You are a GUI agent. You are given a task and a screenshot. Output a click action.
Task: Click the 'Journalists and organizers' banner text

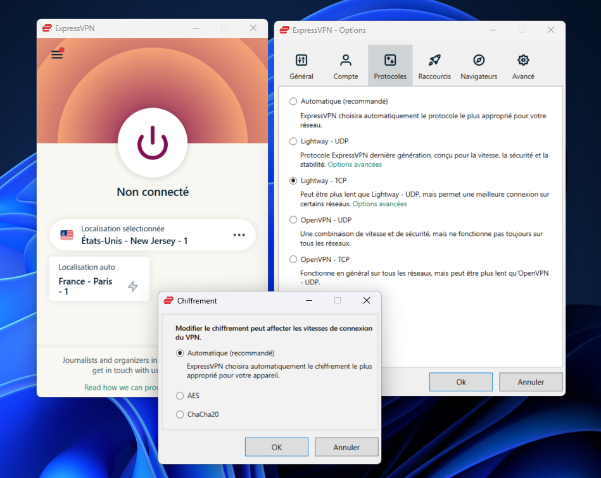(110, 365)
